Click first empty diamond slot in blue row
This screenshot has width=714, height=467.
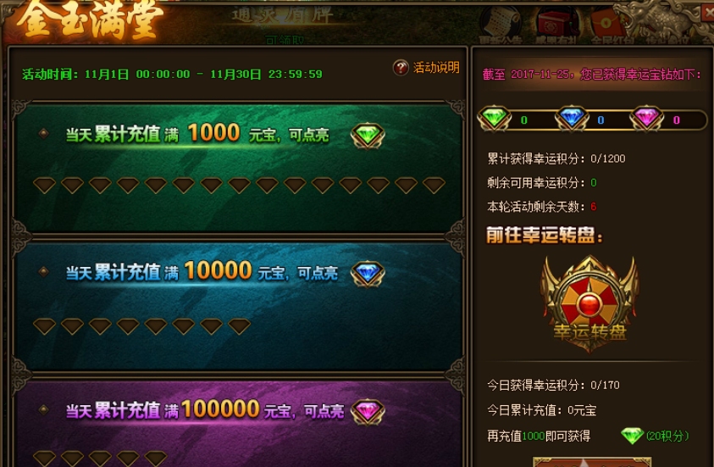[x=45, y=326]
